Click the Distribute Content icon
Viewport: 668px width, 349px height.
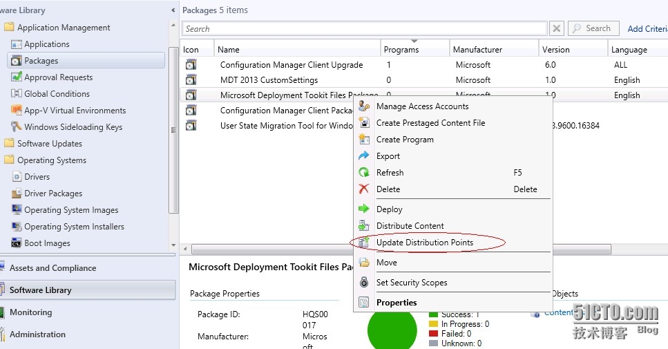364,225
